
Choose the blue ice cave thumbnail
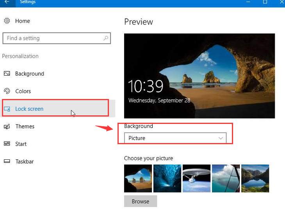click(167, 178)
